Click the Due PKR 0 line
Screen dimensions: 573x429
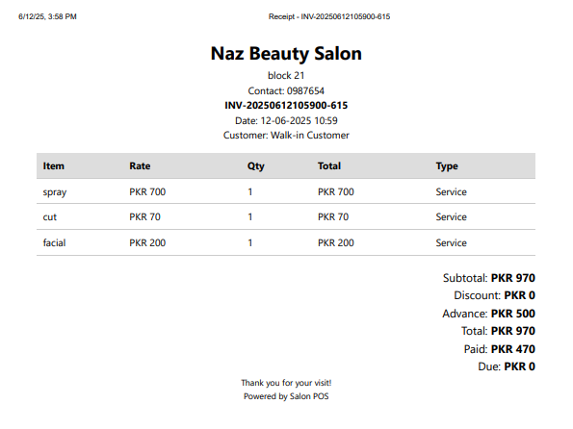click(507, 366)
